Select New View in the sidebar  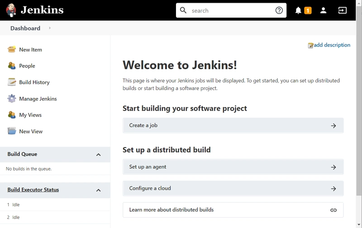31,131
